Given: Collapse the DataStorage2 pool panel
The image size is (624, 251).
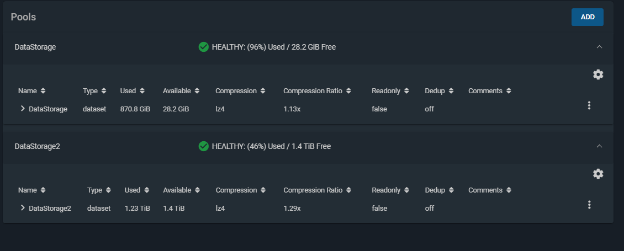Looking at the screenshot, I should (x=599, y=146).
